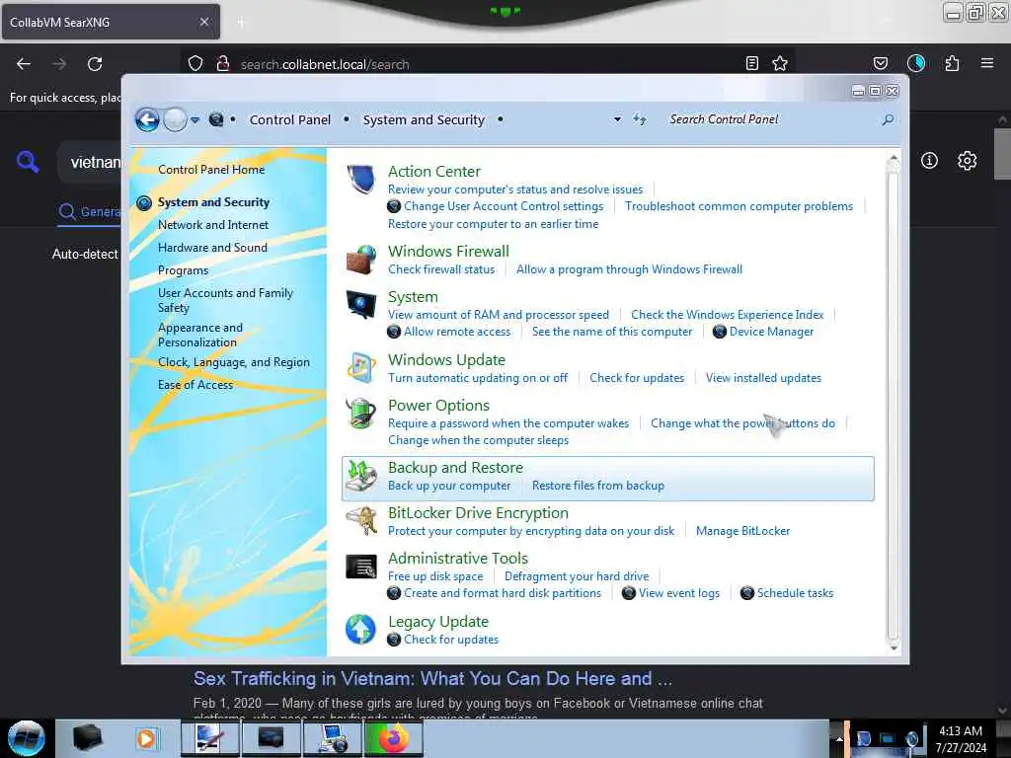The width and height of the screenshot is (1011, 758).
Task: Open the Action Center shield icon
Action: pyautogui.click(x=361, y=180)
